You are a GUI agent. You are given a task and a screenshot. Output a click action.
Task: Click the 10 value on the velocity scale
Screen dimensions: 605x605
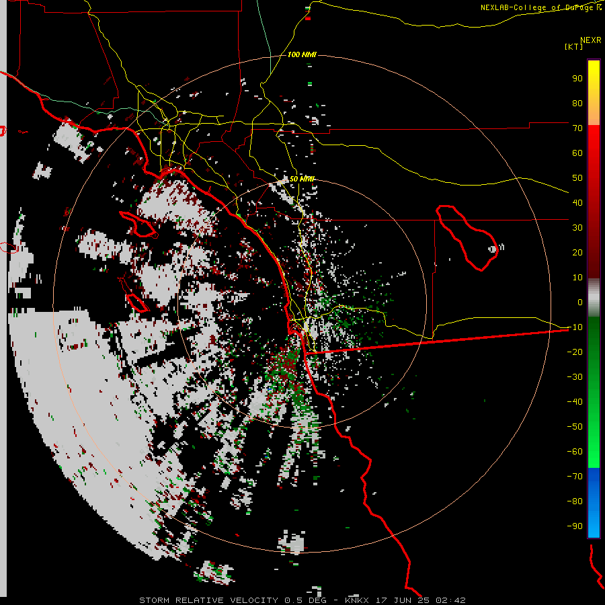(577, 278)
